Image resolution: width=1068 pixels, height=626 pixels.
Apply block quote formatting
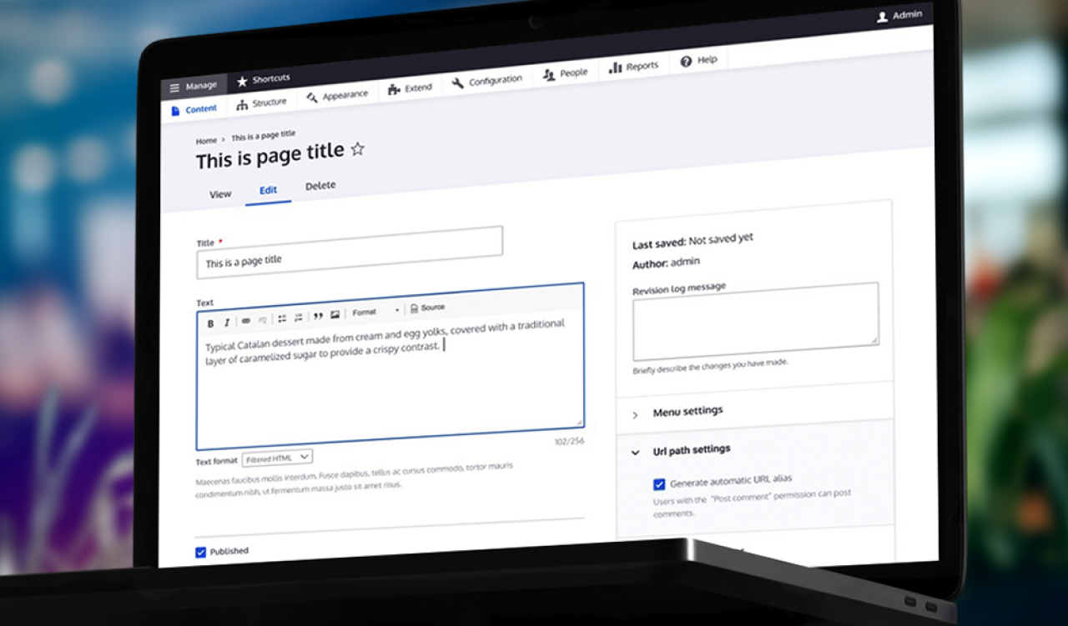click(x=318, y=316)
